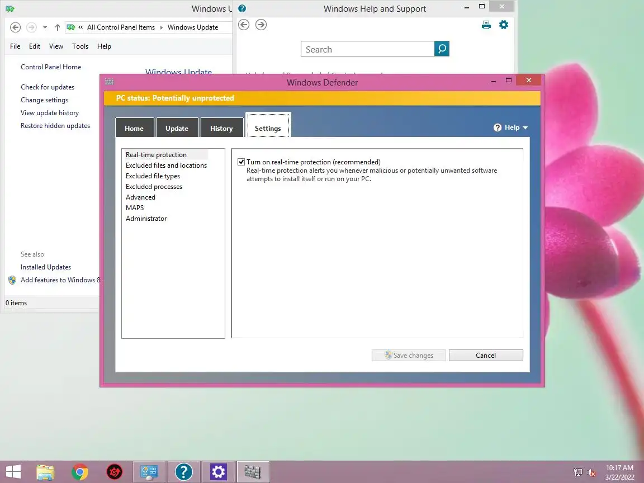Click the Help and Support search field
Viewport: 644px width, 483px height.
pos(368,49)
